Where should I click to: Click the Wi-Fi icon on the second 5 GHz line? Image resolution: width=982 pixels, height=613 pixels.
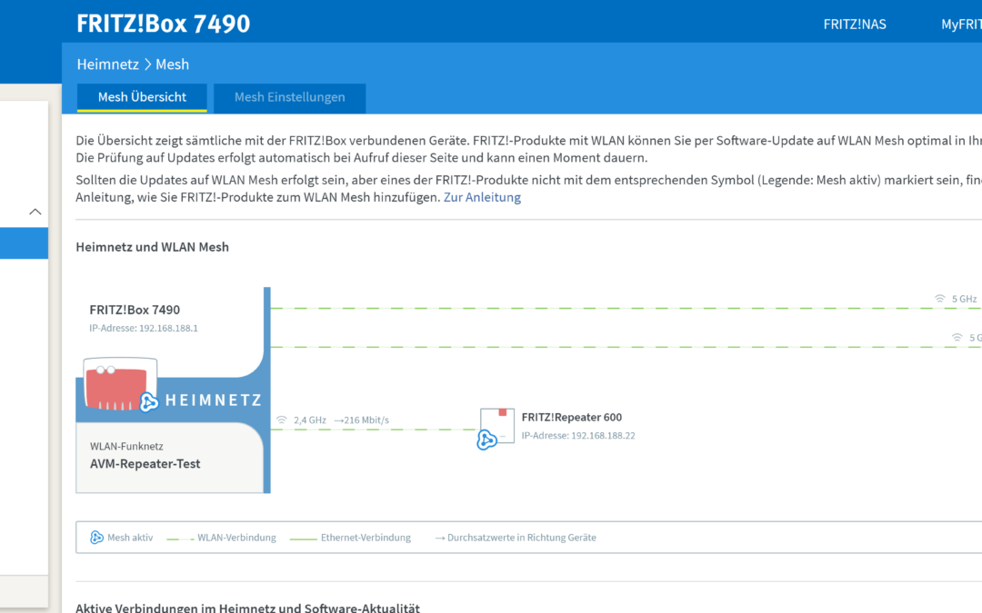(x=957, y=338)
